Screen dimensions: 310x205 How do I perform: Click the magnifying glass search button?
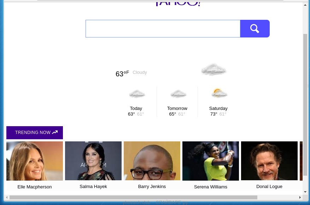pyautogui.click(x=255, y=29)
